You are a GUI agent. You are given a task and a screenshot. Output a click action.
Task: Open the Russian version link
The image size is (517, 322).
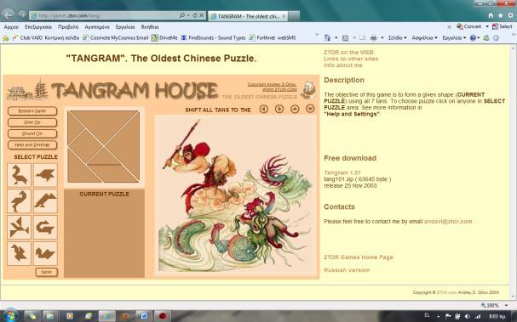347,270
